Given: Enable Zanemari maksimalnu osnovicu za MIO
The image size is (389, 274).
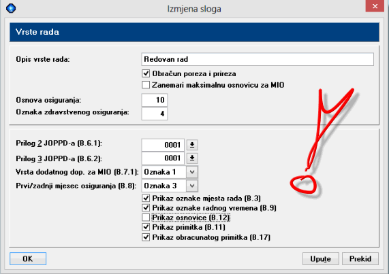Looking at the screenshot, I should pos(146,85).
